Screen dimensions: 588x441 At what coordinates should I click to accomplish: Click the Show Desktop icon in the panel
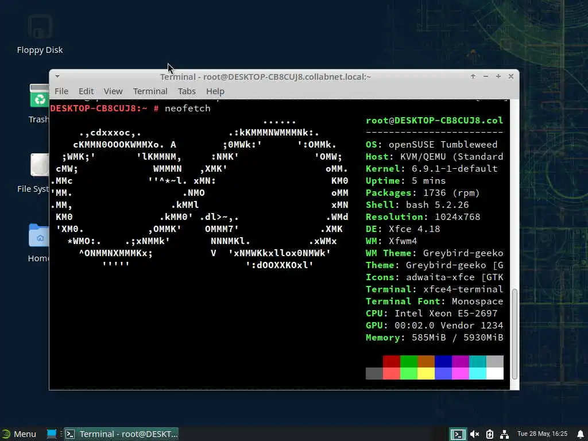pyautogui.click(x=51, y=434)
